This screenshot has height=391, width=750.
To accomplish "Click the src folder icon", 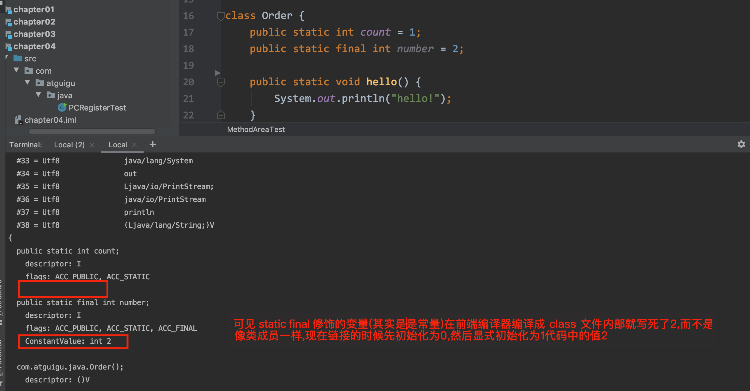I will tap(18, 58).
